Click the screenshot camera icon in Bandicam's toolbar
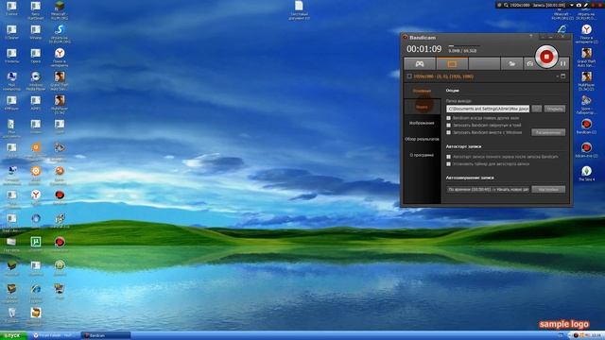Screen dimensions: 605x340 coord(529,63)
